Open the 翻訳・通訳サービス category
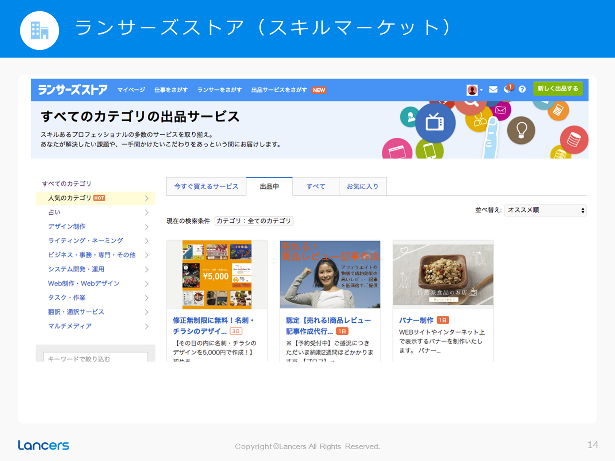Viewport: 615px width, 461px height. (76, 312)
